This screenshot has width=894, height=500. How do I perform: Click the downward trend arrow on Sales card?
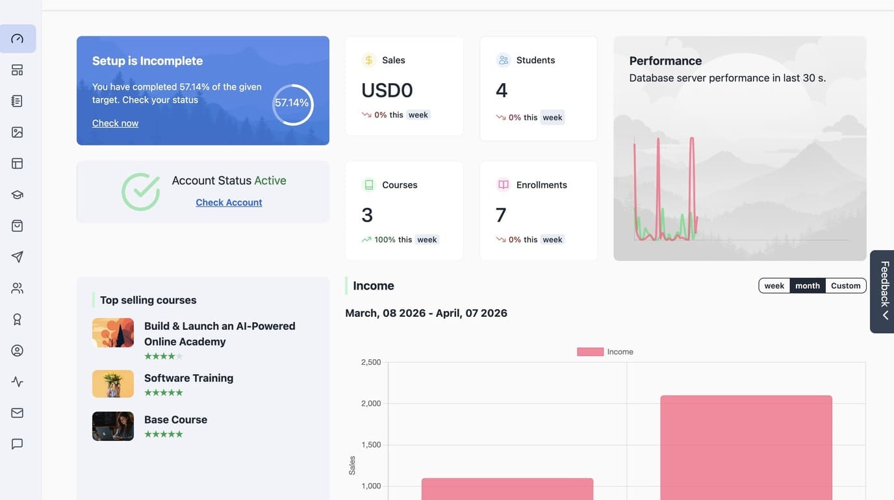coord(366,115)
